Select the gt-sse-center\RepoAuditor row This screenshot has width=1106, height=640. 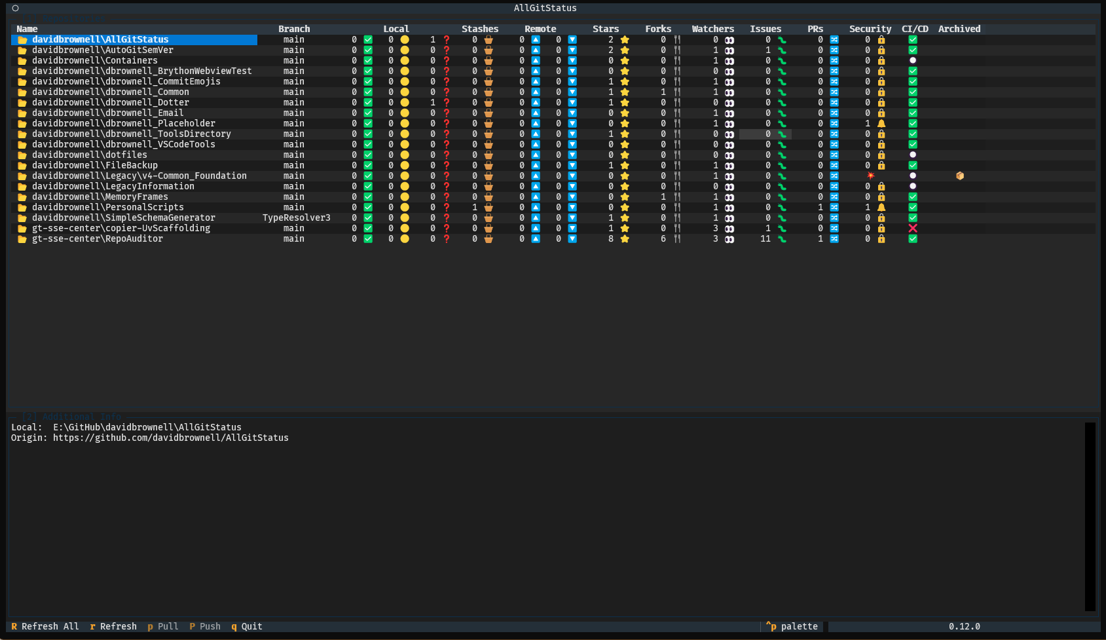[x=553, y=239]
